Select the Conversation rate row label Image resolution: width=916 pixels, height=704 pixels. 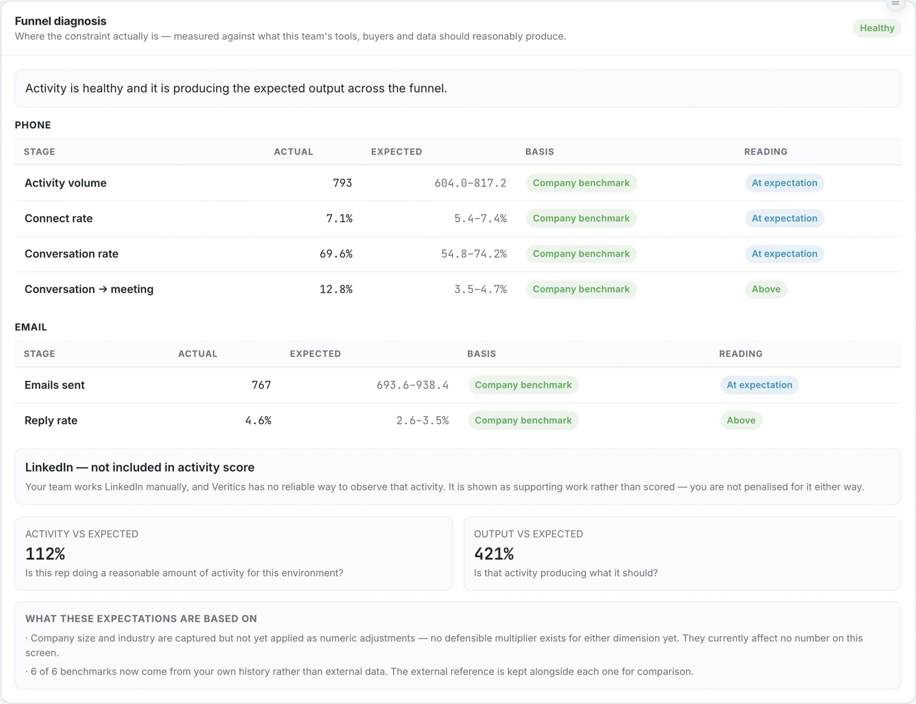[x=72, y=253]
